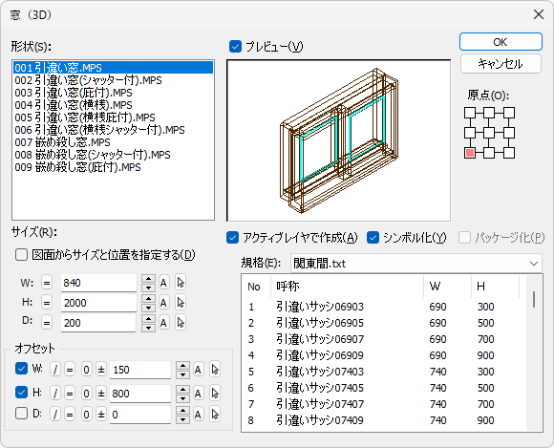This screenshot has height=448, width=554.
Task: Click the pointer pick icon in offset D row
Action: tap(215, 414)
